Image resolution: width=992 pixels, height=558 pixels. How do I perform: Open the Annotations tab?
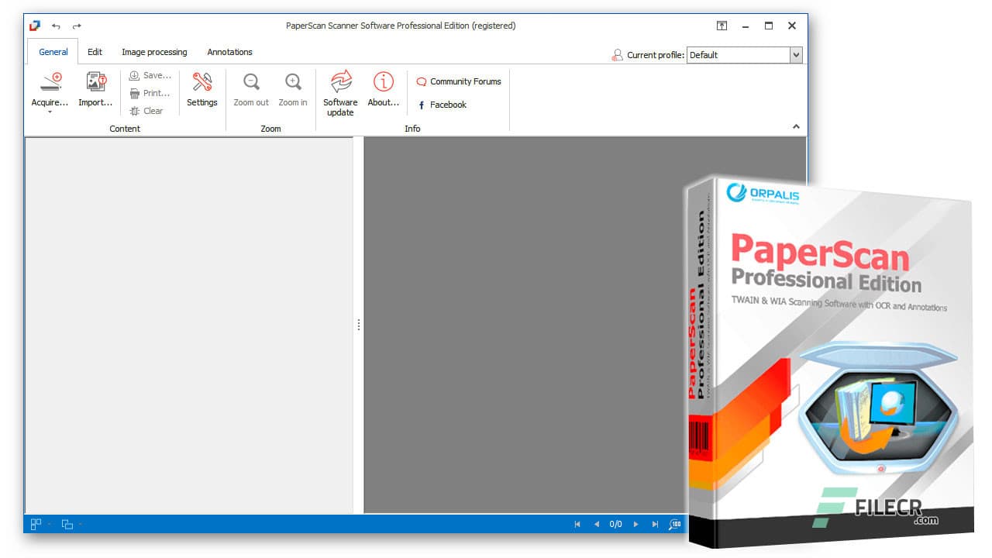(229, 52)
